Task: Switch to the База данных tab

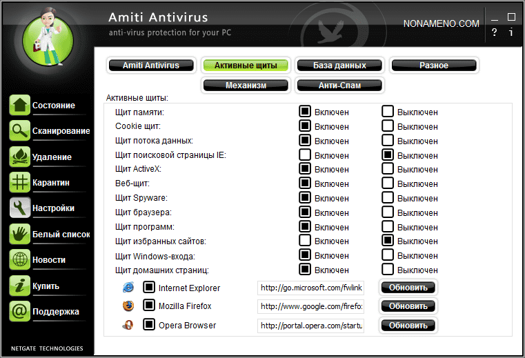Action: pos(341,66)
